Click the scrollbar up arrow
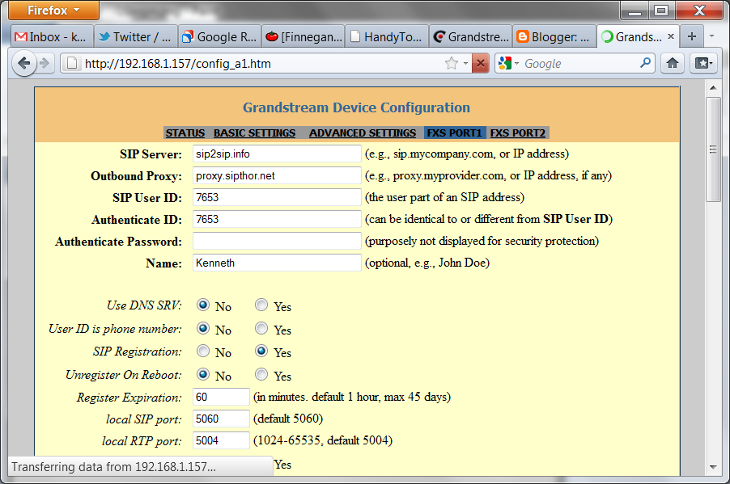Image resolution: width=730 pixels, height=484 pixels. point(713,87)
